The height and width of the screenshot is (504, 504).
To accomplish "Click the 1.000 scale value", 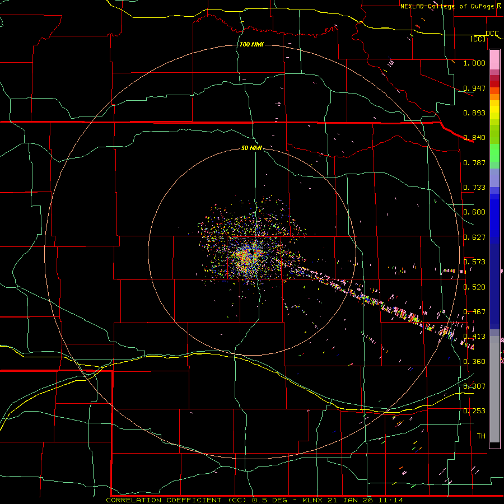I will pos(474,63).
